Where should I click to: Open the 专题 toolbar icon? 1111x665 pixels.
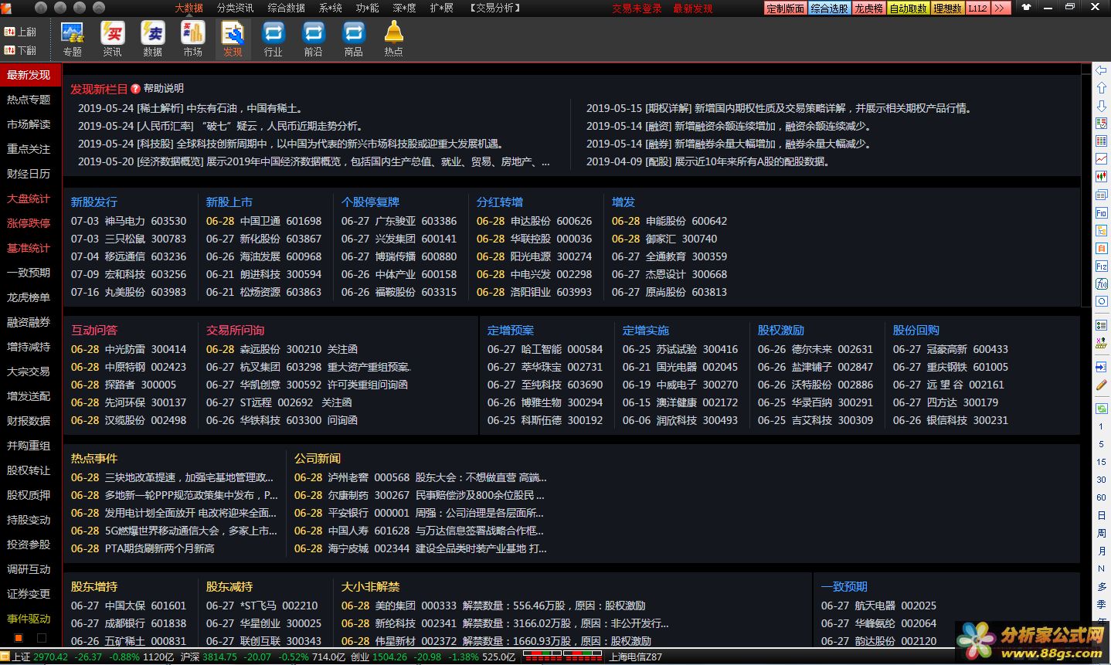(73, 39)
